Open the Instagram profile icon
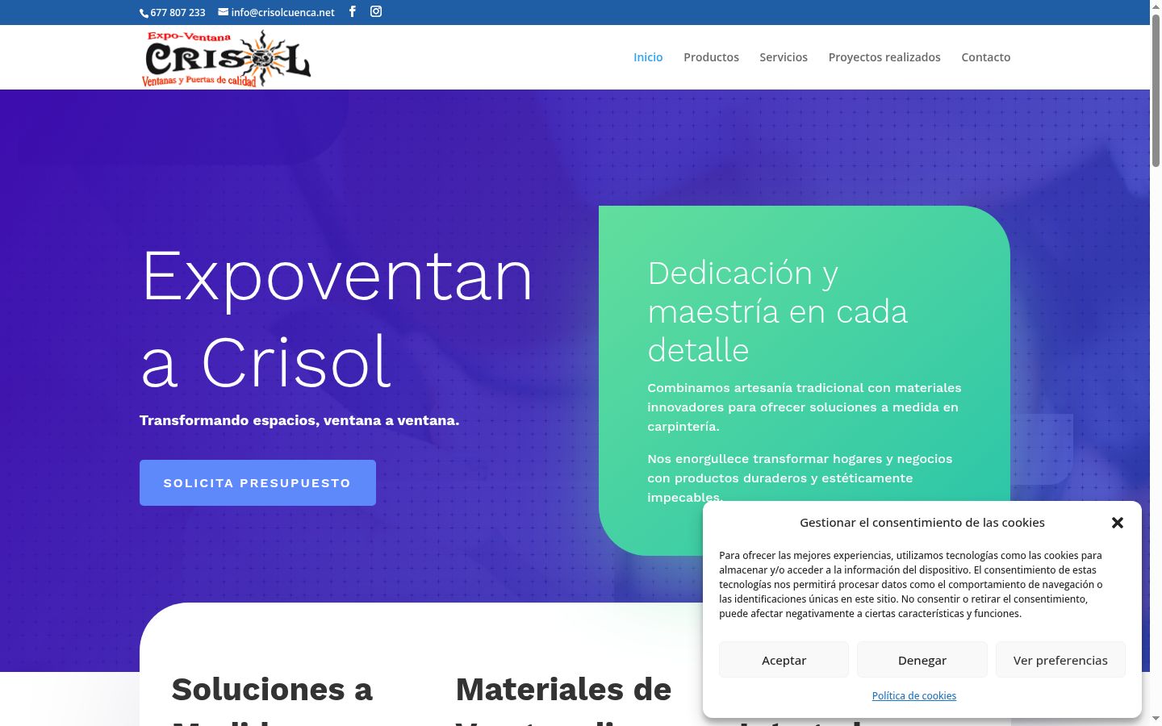Image resolution: width=1162 pixels, height=726 pixels. tap(376, 11)
